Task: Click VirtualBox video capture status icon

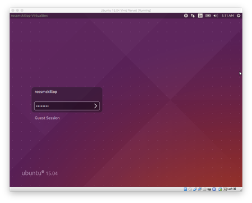Action: click(209, 189)
